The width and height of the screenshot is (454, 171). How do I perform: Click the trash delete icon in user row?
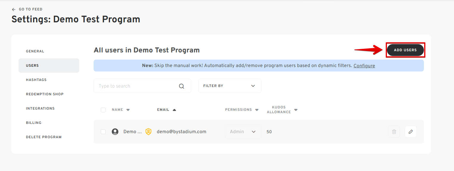point(394,132)
